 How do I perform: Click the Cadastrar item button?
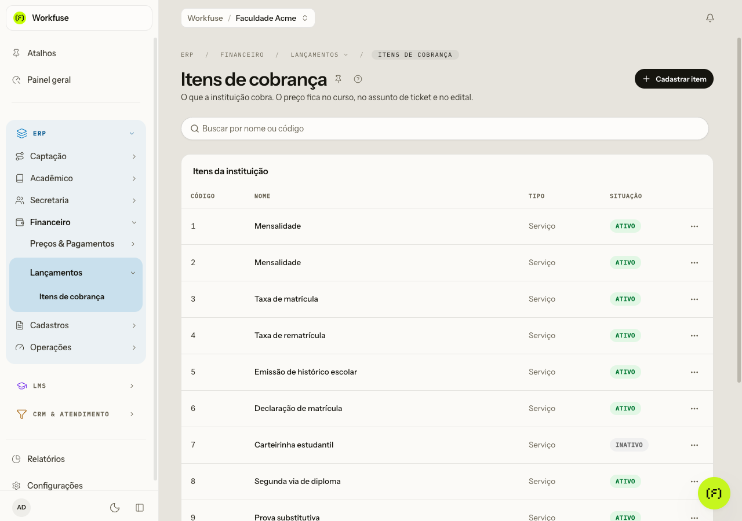point(674,79)
